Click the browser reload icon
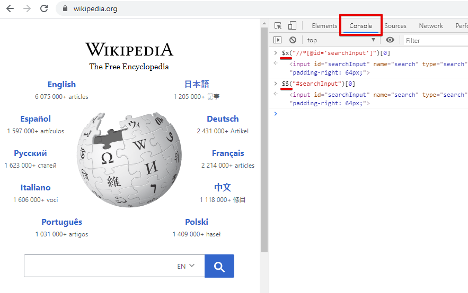This screenshot has height=293, width=468. tap(44, 8)
